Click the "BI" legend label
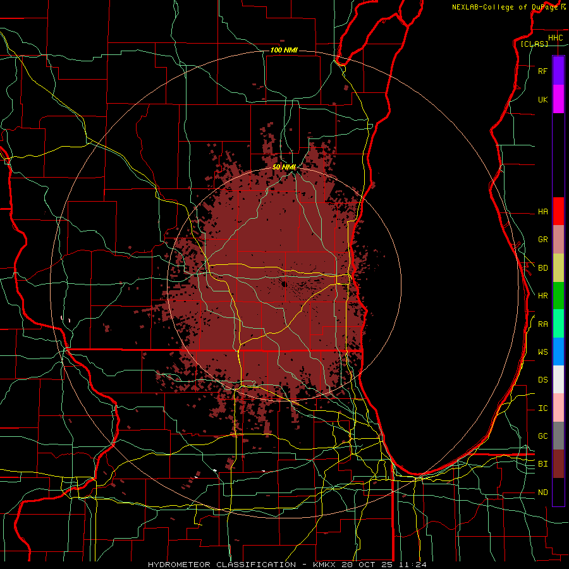Image resolution: width=569 pixels, height=569 pixels. pyautogui.click(x=542, y=464)
